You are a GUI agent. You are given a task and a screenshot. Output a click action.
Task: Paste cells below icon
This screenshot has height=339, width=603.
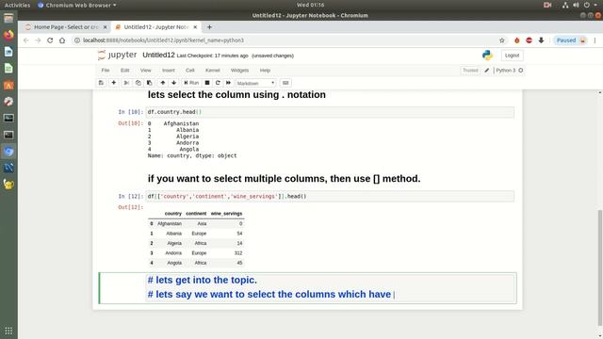tap(150, 83)
